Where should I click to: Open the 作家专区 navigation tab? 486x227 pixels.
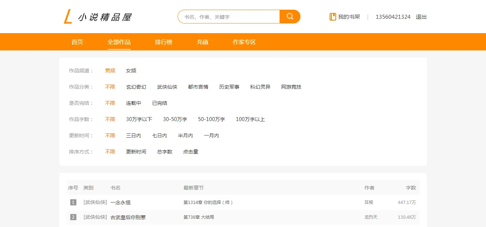point(244,42)
